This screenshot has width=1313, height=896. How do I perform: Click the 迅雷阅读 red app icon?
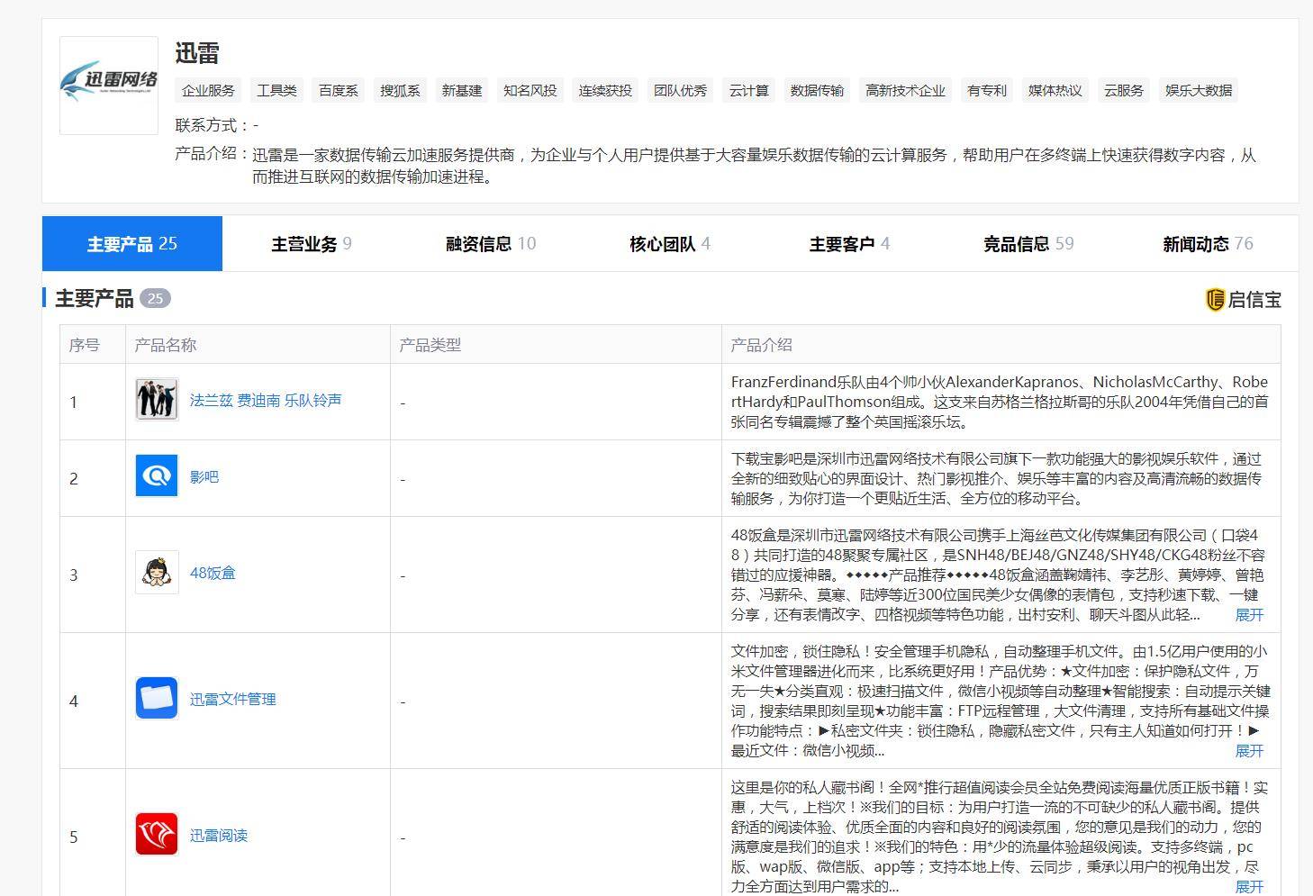[157, 835]
